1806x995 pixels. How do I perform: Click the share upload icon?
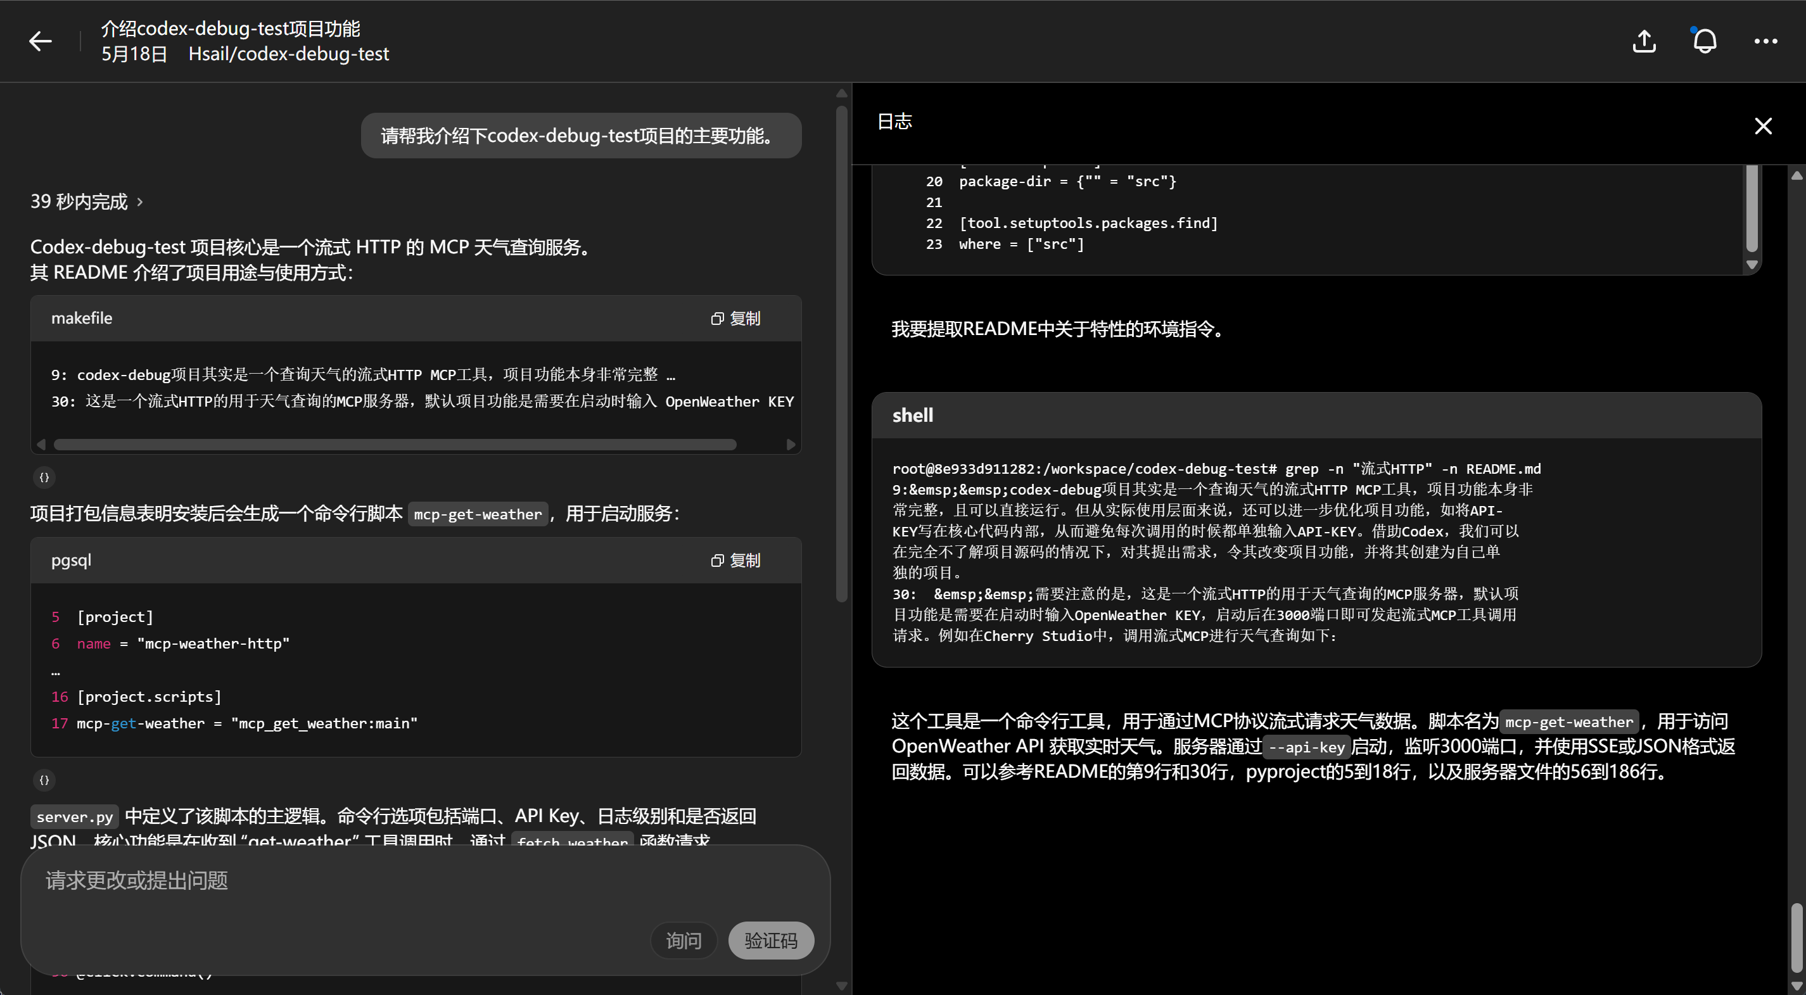1644,41
